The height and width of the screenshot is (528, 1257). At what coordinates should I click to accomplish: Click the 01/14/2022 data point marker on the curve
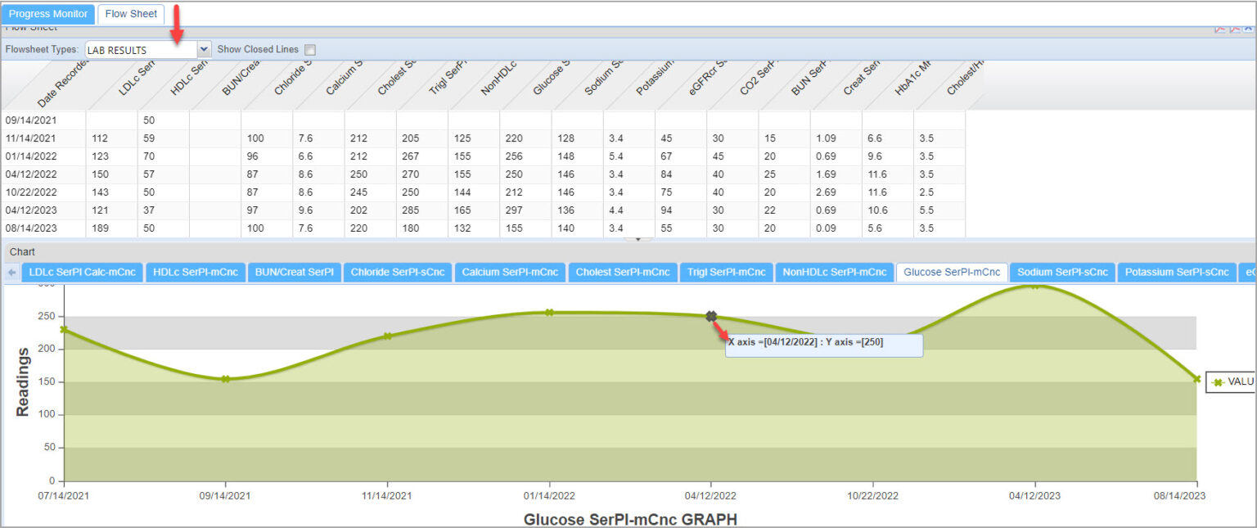pyautogui.click(x=549, y=312)
